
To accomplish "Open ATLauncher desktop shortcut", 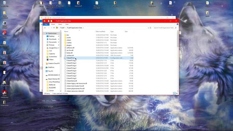I will coord(60,4).
